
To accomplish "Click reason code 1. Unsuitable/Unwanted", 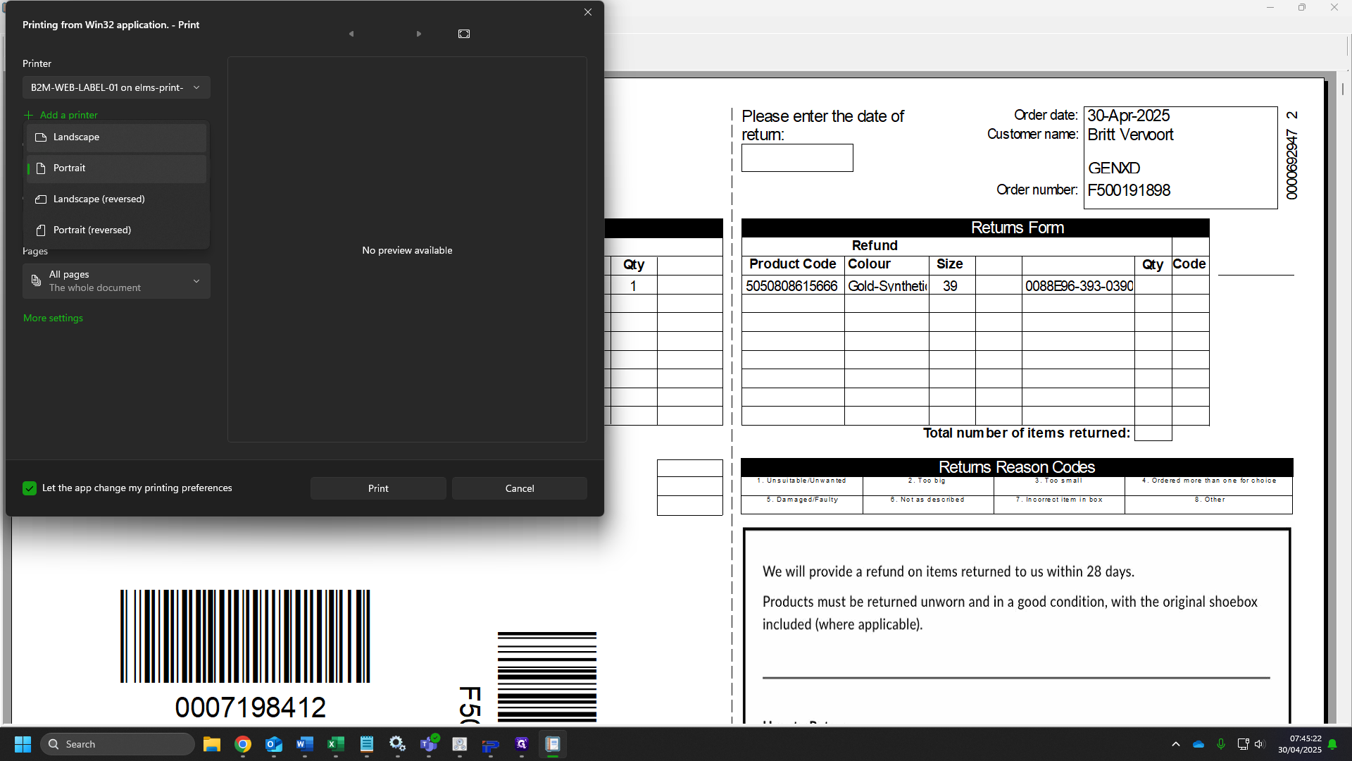I will click(801, 481).
